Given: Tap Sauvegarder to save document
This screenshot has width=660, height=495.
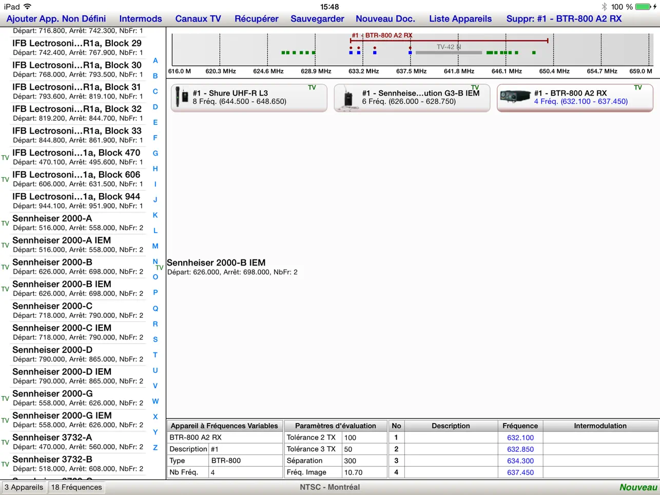Looking at the screenshot, I should coord(317,18).
